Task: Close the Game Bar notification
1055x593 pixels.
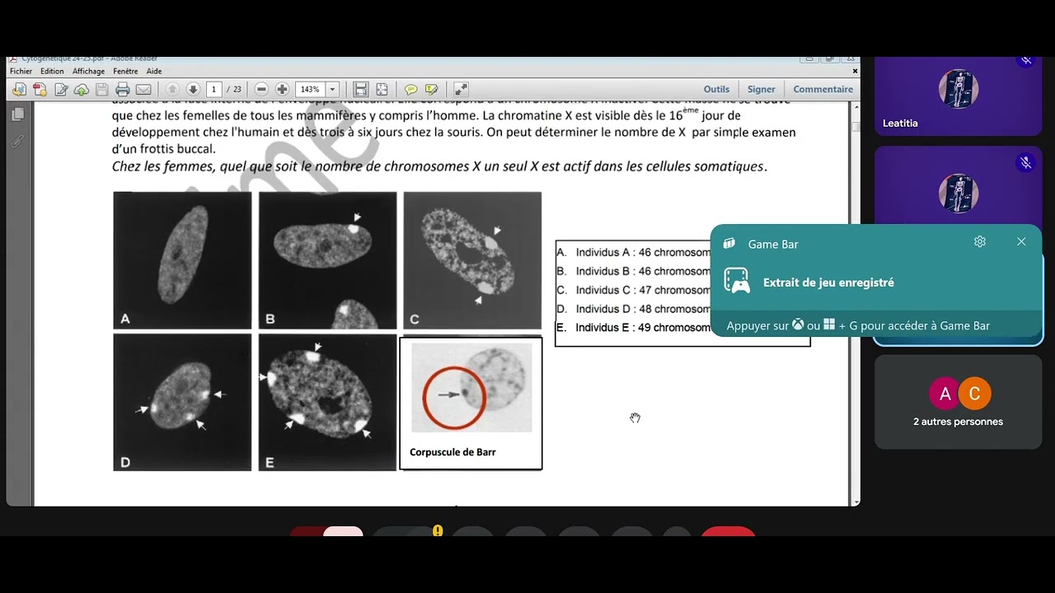Action: 1021,241
